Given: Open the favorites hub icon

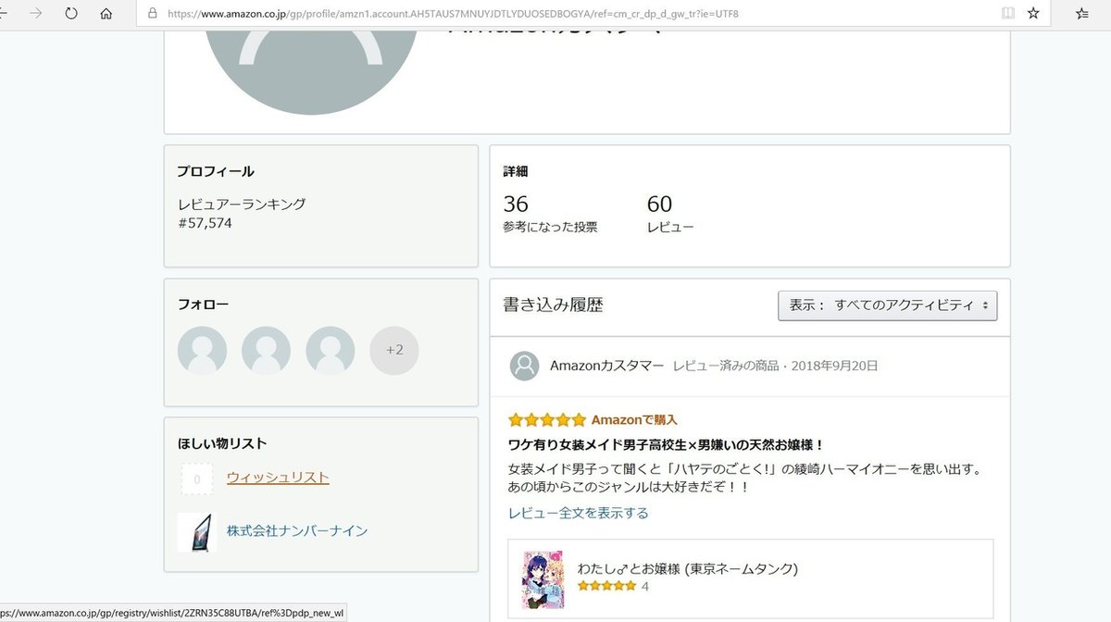Looking at the screenshot, I should (1083, 13).
